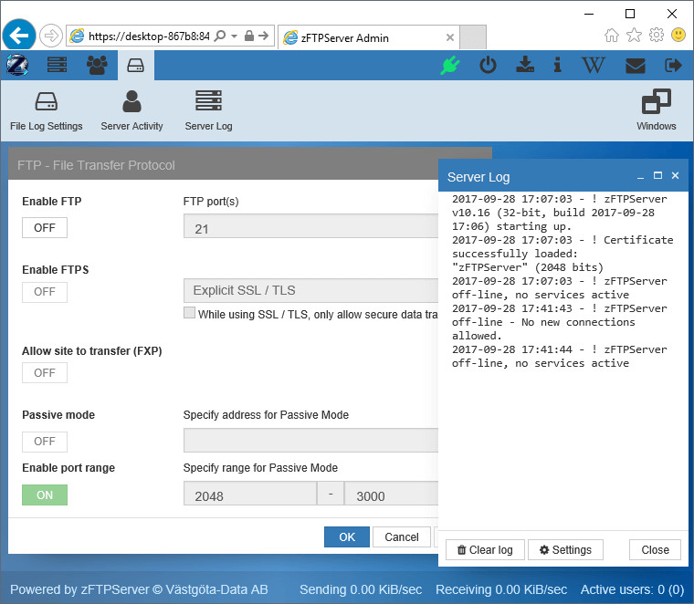Click the sign out arrow icon

[x=673, y=66]
